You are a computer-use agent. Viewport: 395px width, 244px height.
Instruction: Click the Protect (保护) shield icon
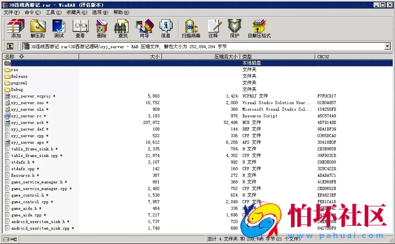click(234, 28)
